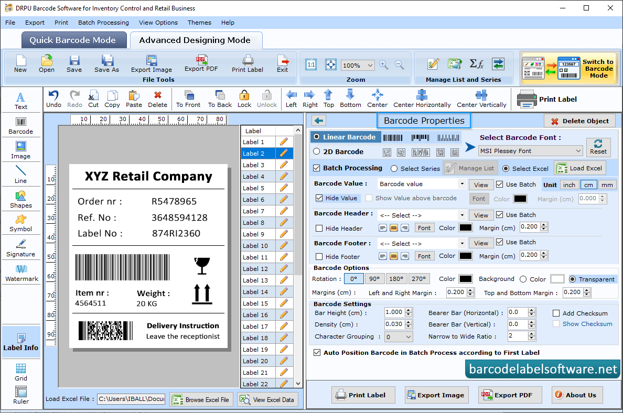Enable the Add Checksum checkbox
Screen dimensions: 623x413
[556, 313]
